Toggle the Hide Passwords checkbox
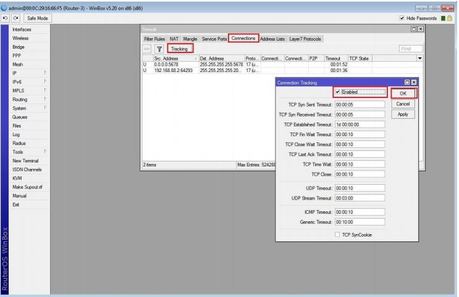The height and width of the screenshot is (297, 459). pos(403,18)
